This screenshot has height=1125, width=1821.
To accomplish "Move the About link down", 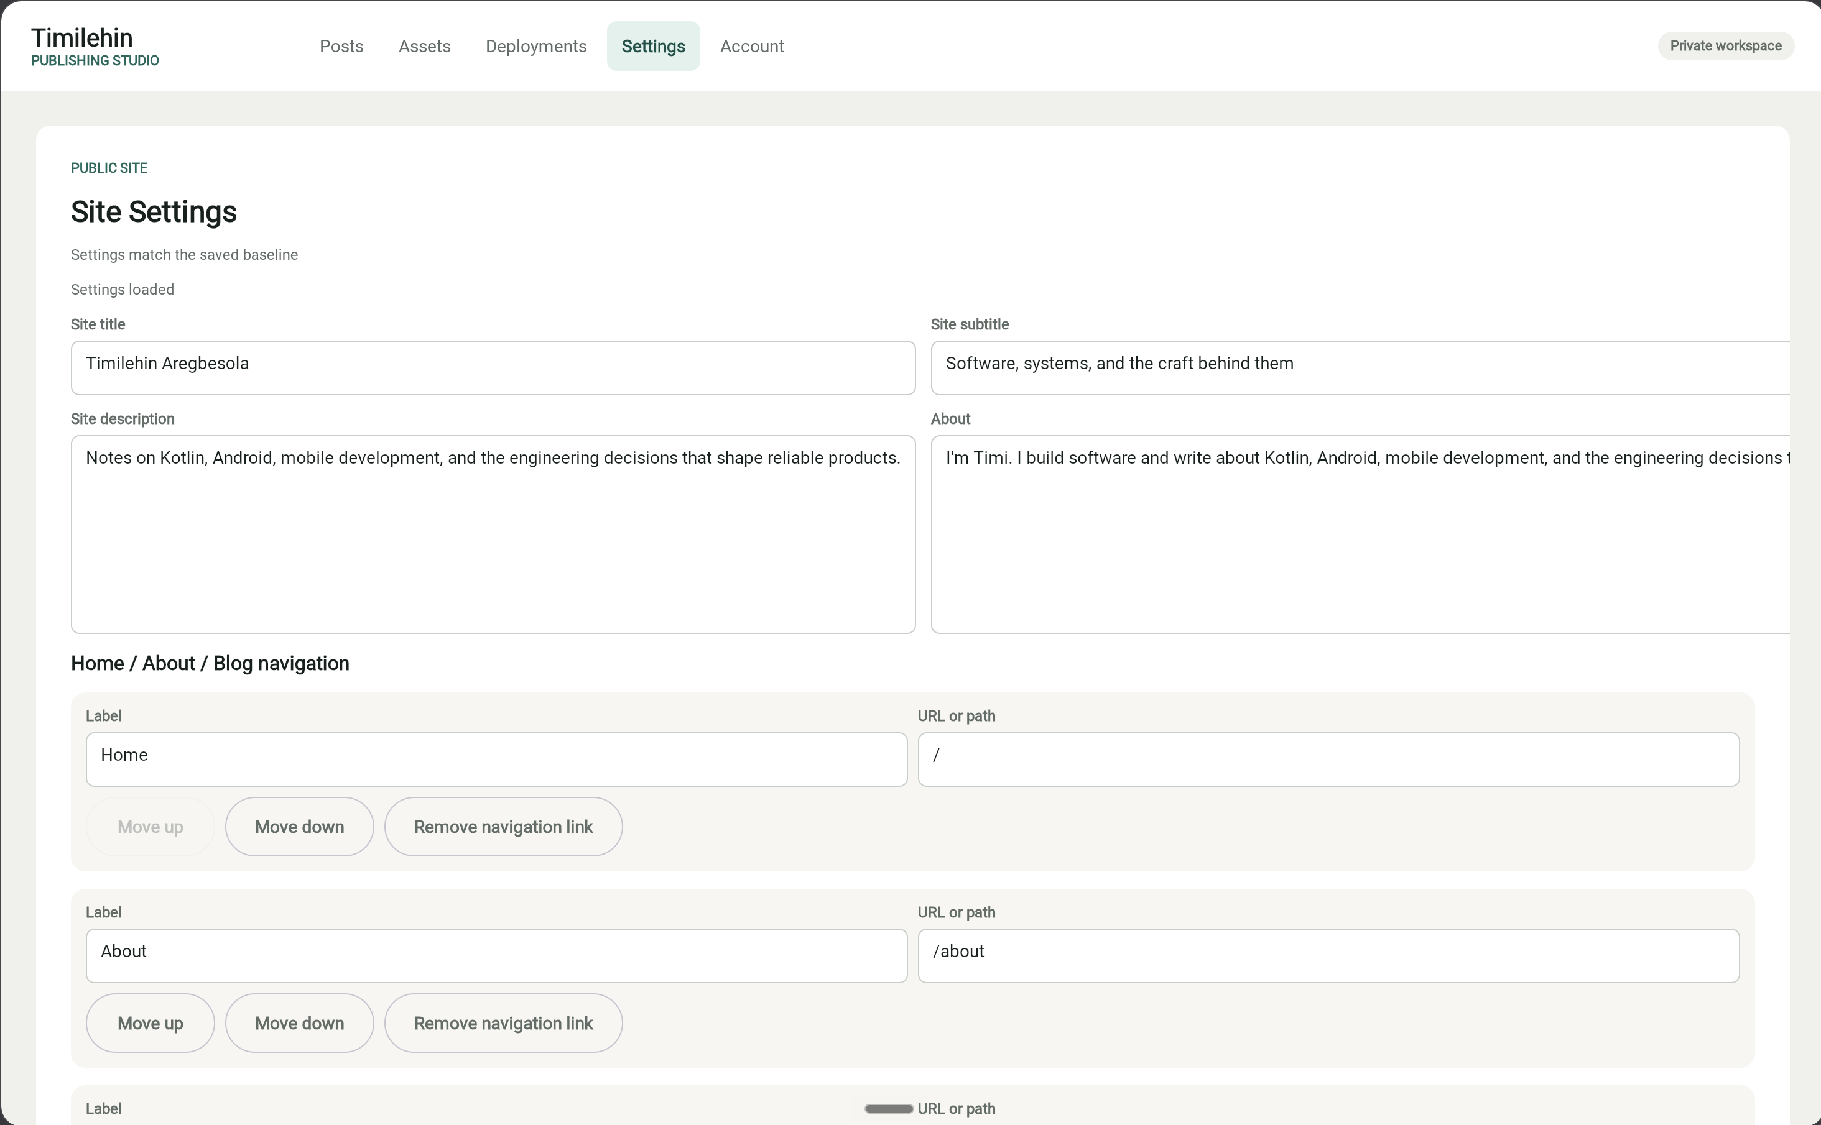I will point(299,1023).
